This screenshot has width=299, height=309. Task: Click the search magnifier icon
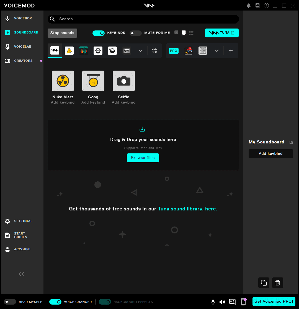pyautogui.click(x=52, y=19)
